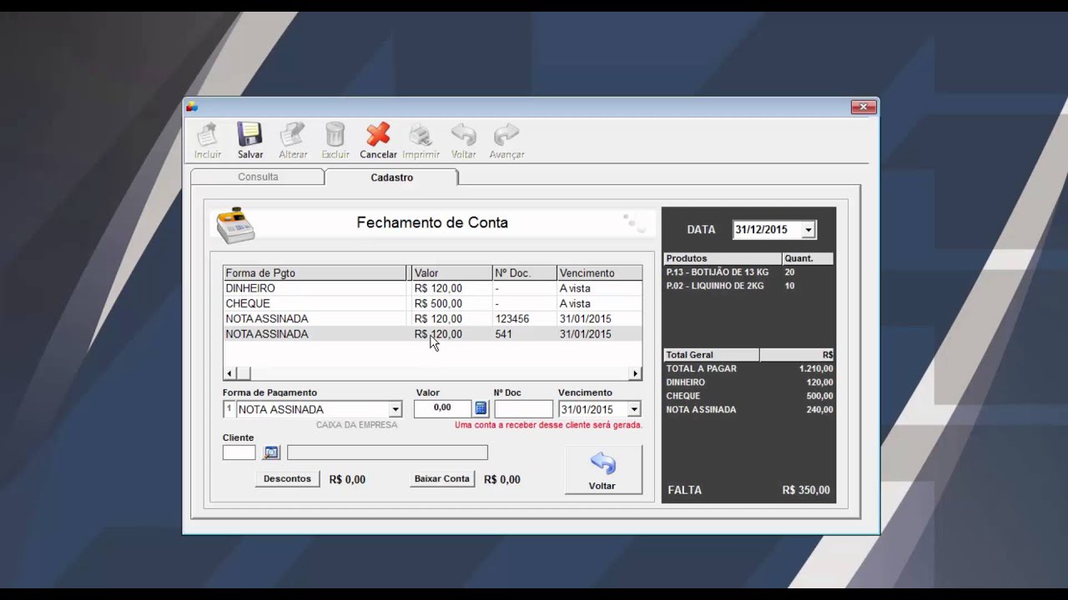Select NOTA ASSINADA row with doc 123456
1068x600 pixels.
pyautogui.click(x=432, y=318)
